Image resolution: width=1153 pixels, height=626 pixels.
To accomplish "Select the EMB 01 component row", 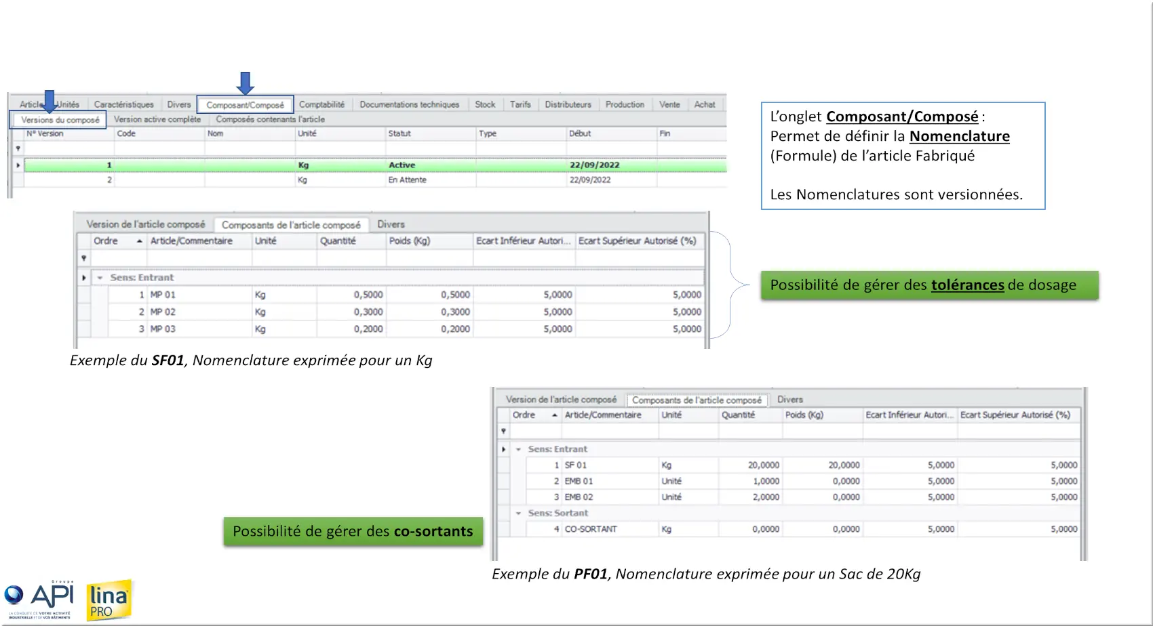I will (x=802, y=481).
